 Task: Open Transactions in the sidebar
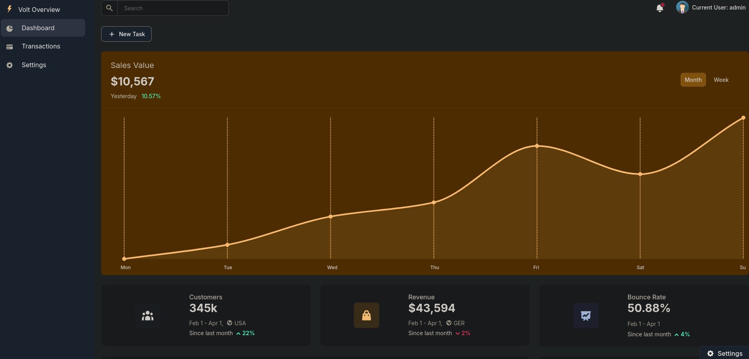coord(43,46)
